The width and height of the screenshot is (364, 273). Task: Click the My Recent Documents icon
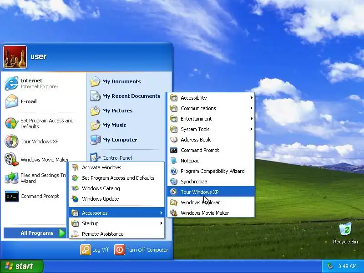95,96
